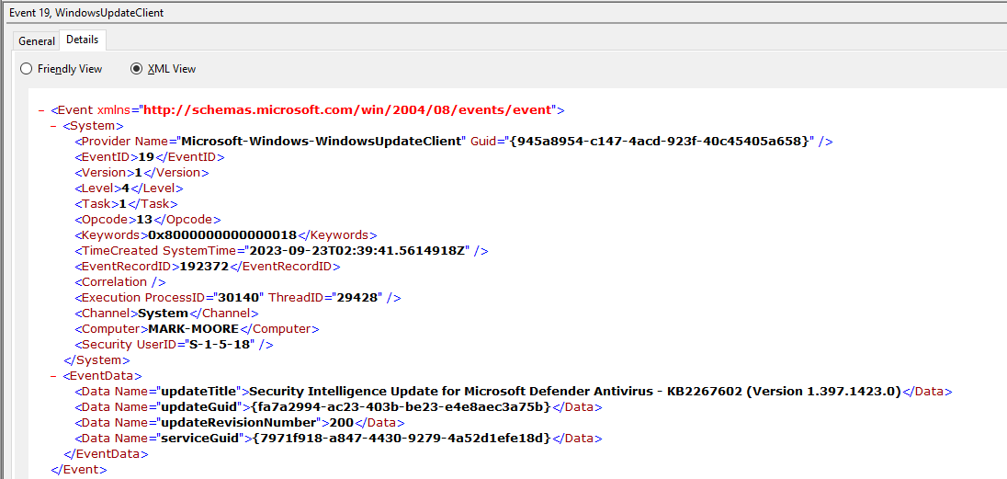Select the Details tab
Screen dimensions: 1007x479
pos(82,40)
